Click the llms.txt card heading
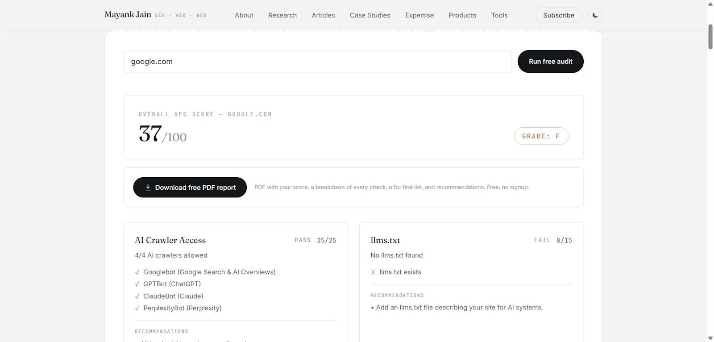The image size is (714, 342). (x=385, y=240)
